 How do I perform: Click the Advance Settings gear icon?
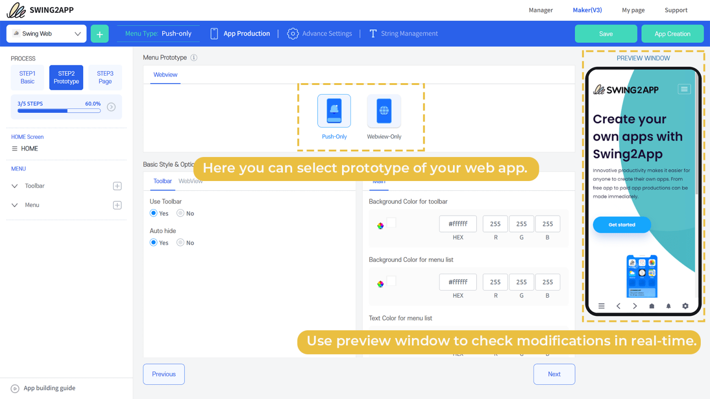[x=293, y=33]
